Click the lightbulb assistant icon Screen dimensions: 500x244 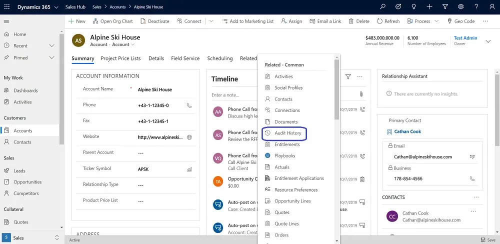[413, 6]
